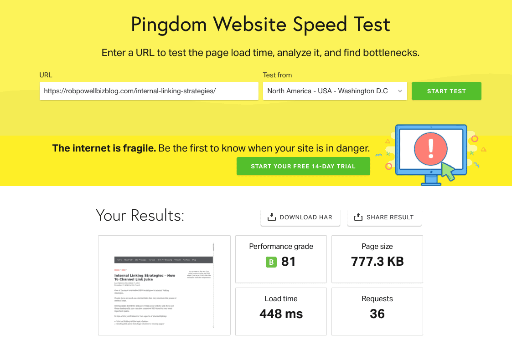Click the share icon on SHARE RESULT
Viewport: 512px width, 354px height.
tap(359, 217)
